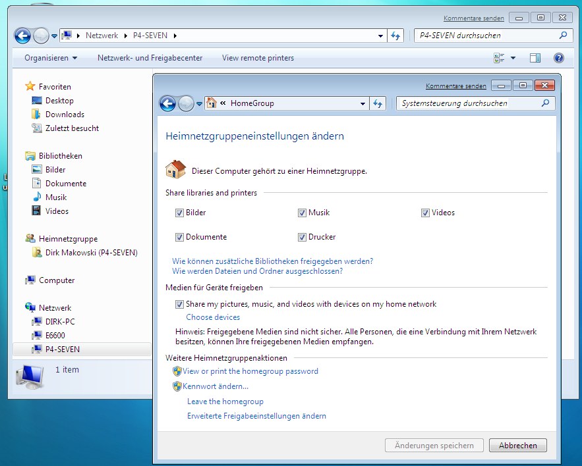Select P4-SEVEN in the Netzwerk tree
The height and width of the screenshot is (466, 582).
[63, 349]
